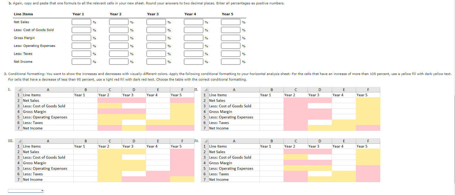This screenshot has height=195, width=455.
Task: Click the Line Items cell in table II
Action: (234, 95)
